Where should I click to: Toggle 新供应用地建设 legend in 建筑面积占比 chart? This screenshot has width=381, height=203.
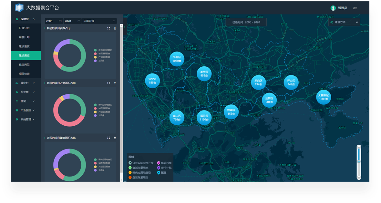pyautogui.click(x=103, y=159)
